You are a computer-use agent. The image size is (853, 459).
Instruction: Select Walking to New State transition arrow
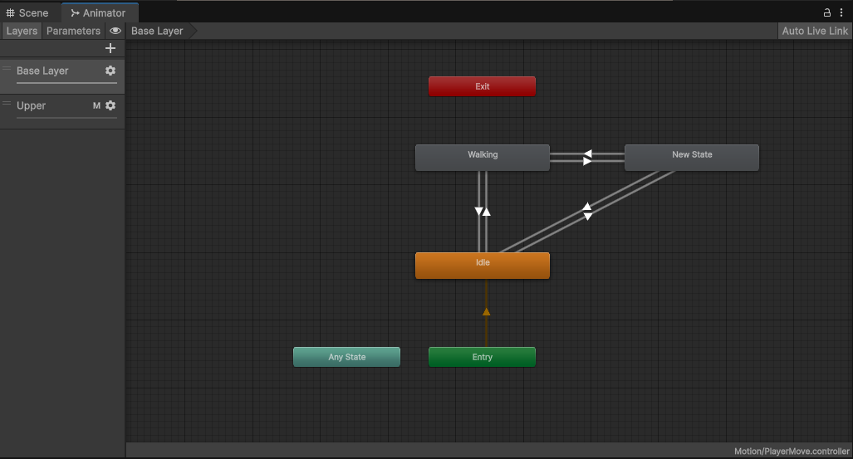click(587, 162)
